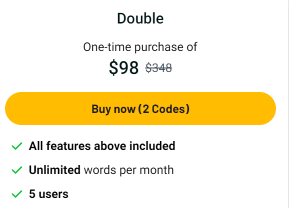The image size is (289, 208).
Task: Click the All features above included label
Action: pyautogui.click(x=102, y=146)
